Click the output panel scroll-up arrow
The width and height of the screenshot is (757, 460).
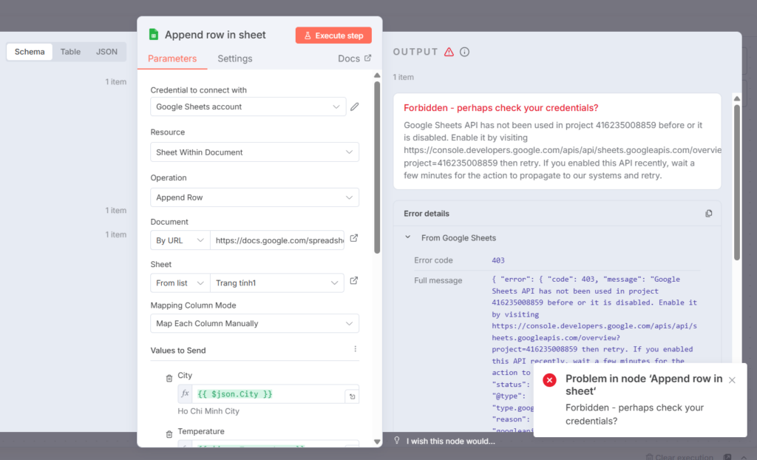[x=737, y=98]
